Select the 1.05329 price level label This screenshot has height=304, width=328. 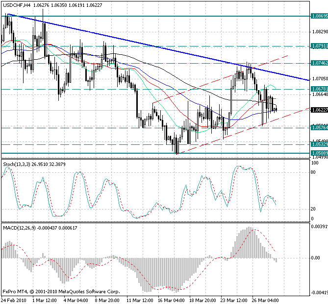coord(320,144)
